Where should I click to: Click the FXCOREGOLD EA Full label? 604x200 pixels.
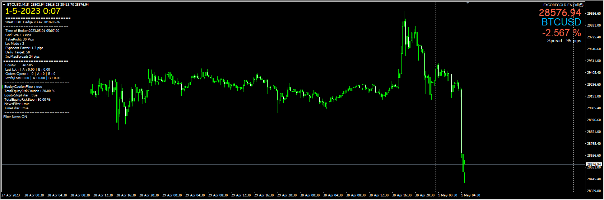(561, 5)
